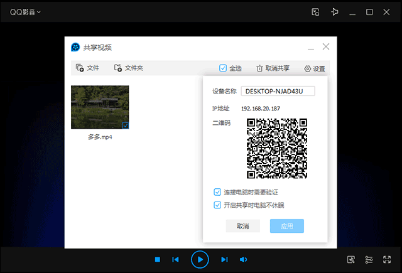
Task: Mute the volume speaker icon
Action: [243, 259]
